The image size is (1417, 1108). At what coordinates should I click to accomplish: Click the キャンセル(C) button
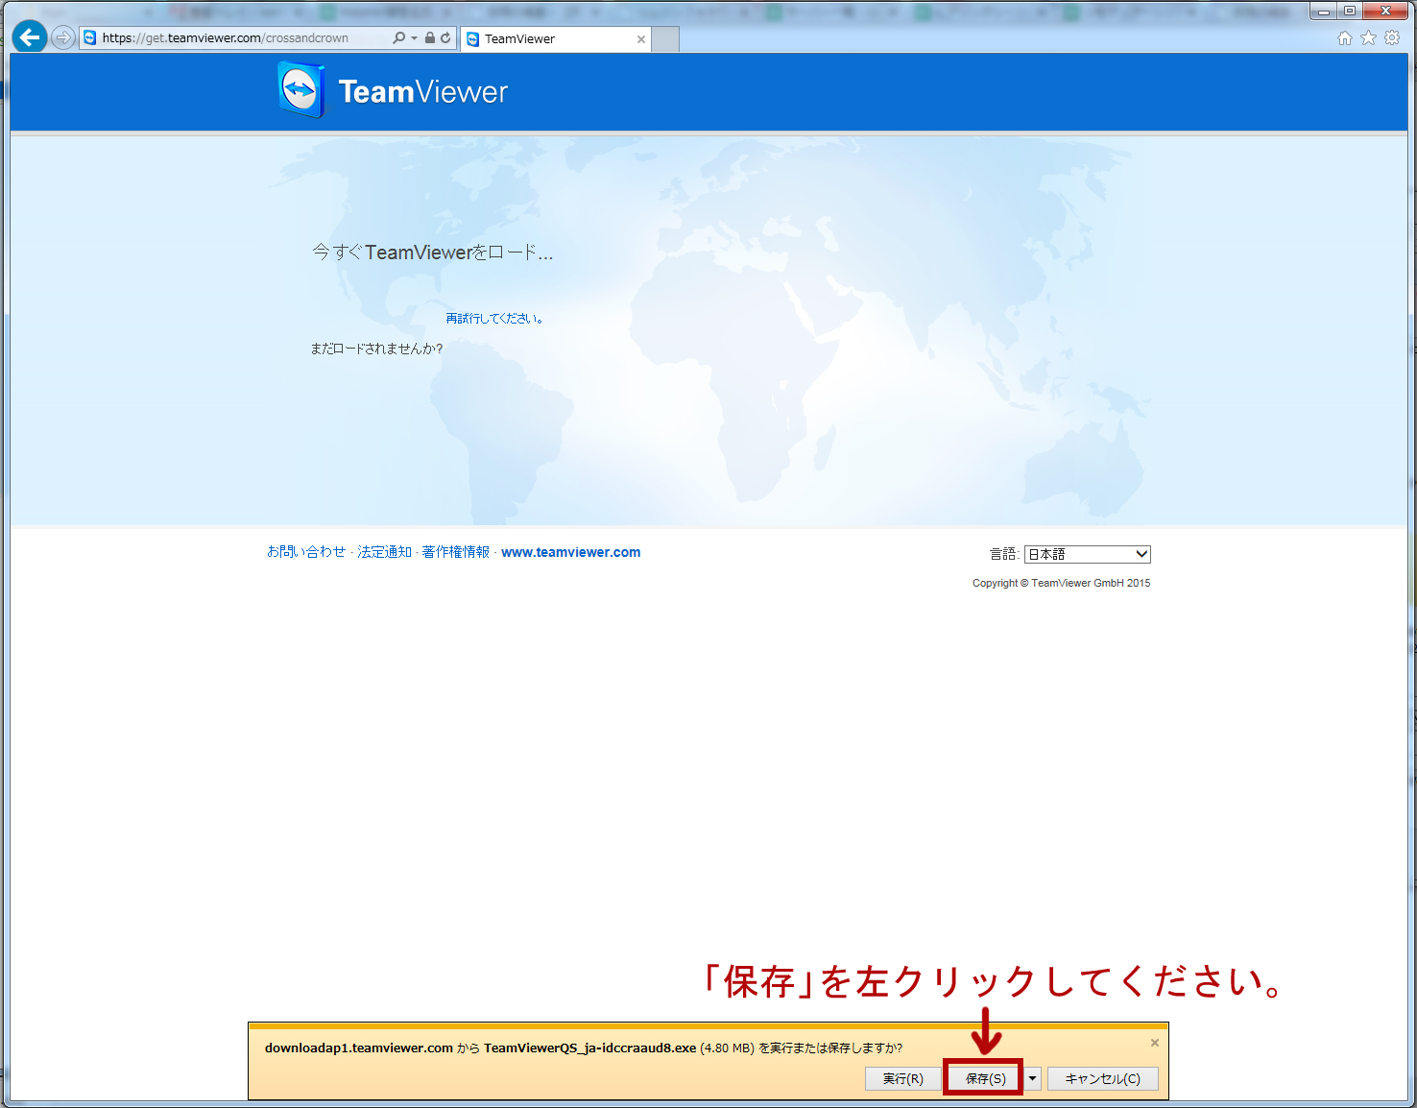pos(1103,1079)
